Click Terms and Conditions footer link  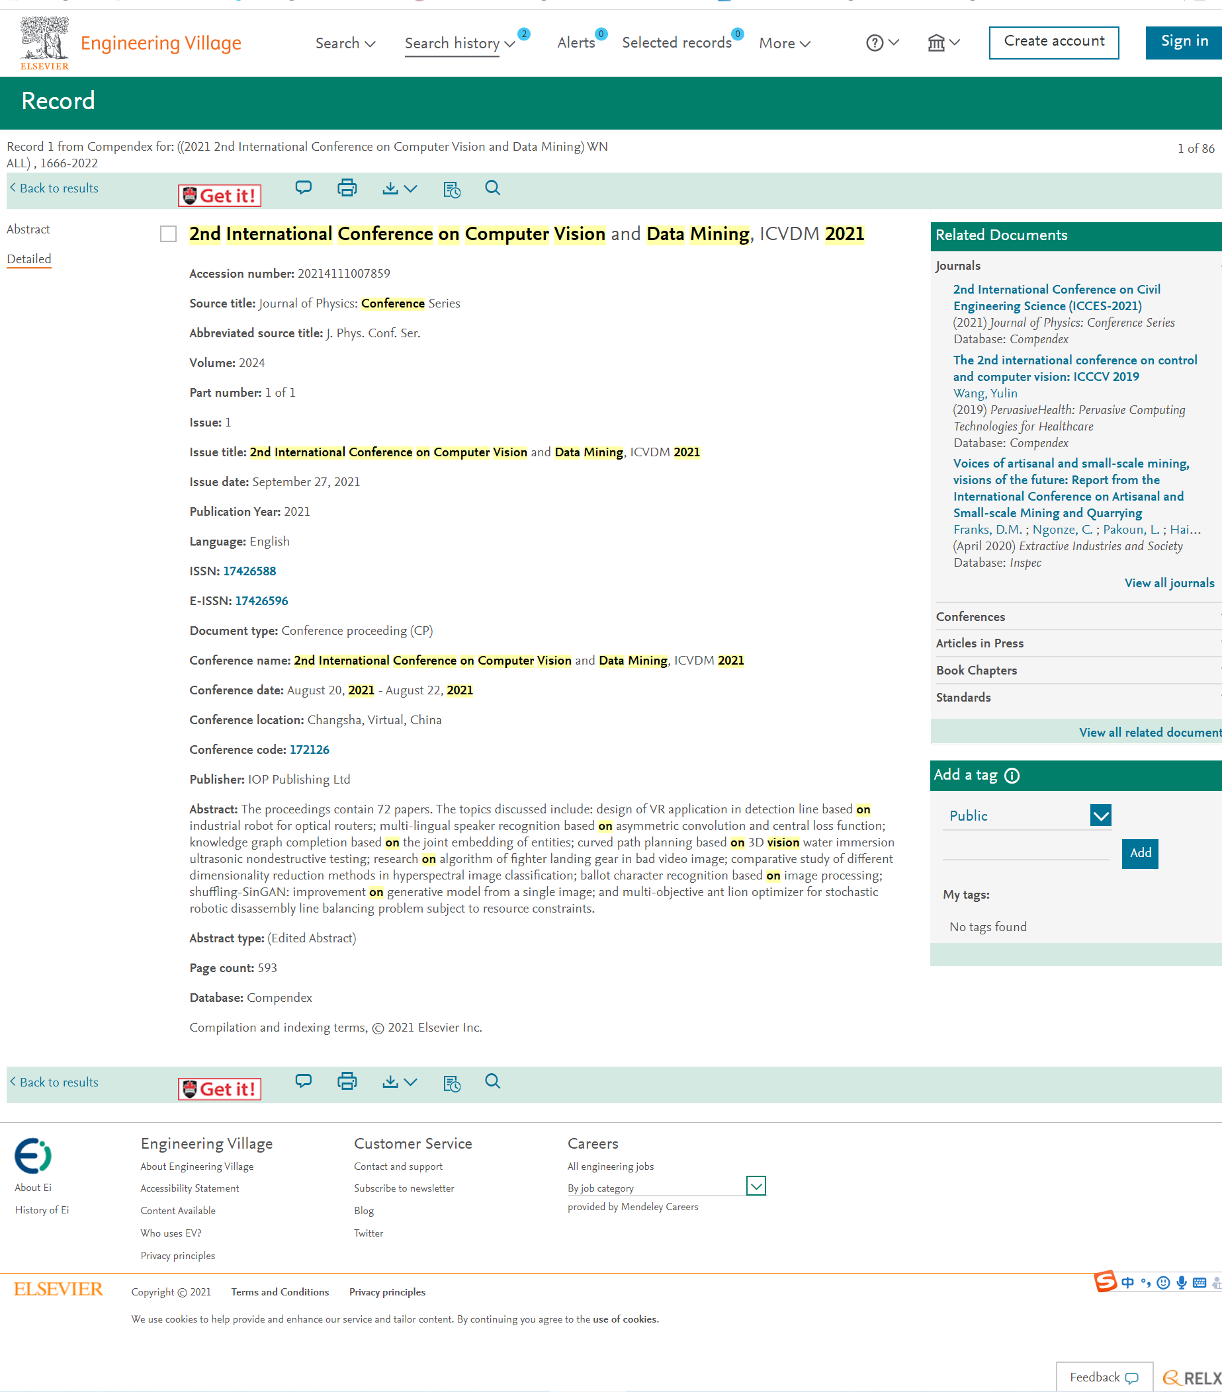(x=279, y=1292)
